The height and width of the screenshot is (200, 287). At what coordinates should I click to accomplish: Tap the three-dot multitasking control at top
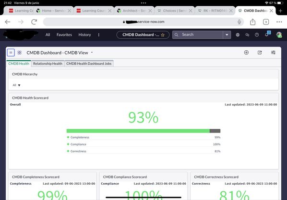143,3
